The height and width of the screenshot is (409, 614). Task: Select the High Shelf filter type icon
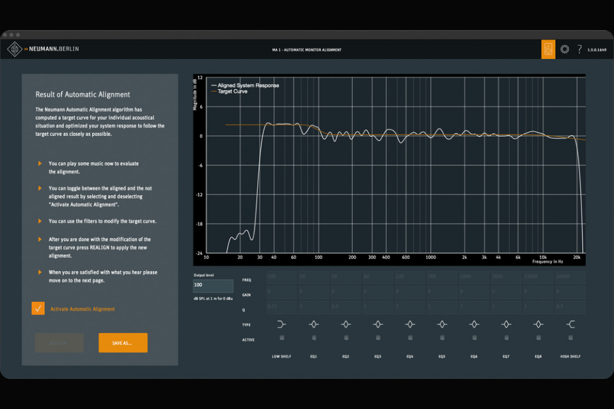[x=571, y=324]
